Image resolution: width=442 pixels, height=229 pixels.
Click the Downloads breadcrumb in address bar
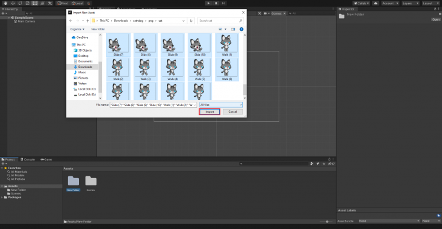pyautogui.click(x=121, y=21)
